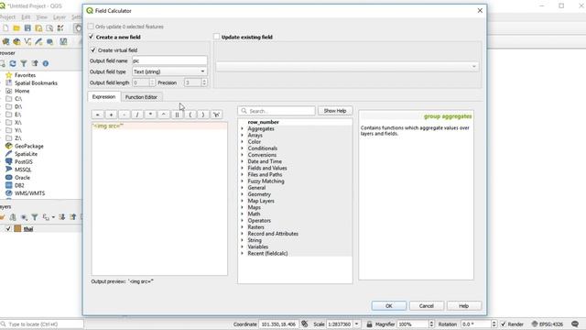Click the Show Help button
This screenshot has height=330, width=586.
[335, 111]
